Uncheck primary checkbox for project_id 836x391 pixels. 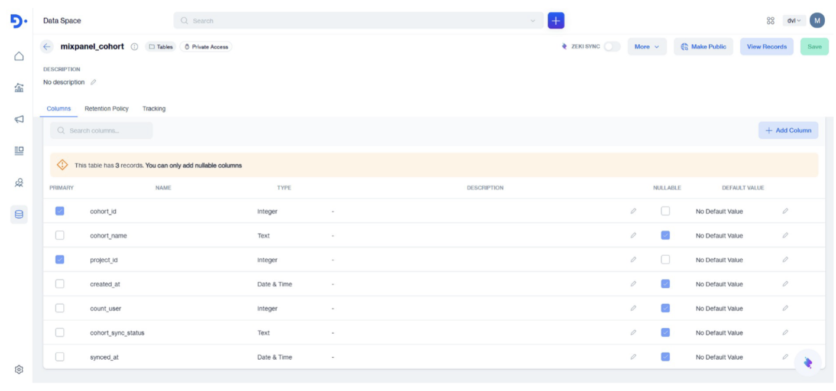click(60, 259)
